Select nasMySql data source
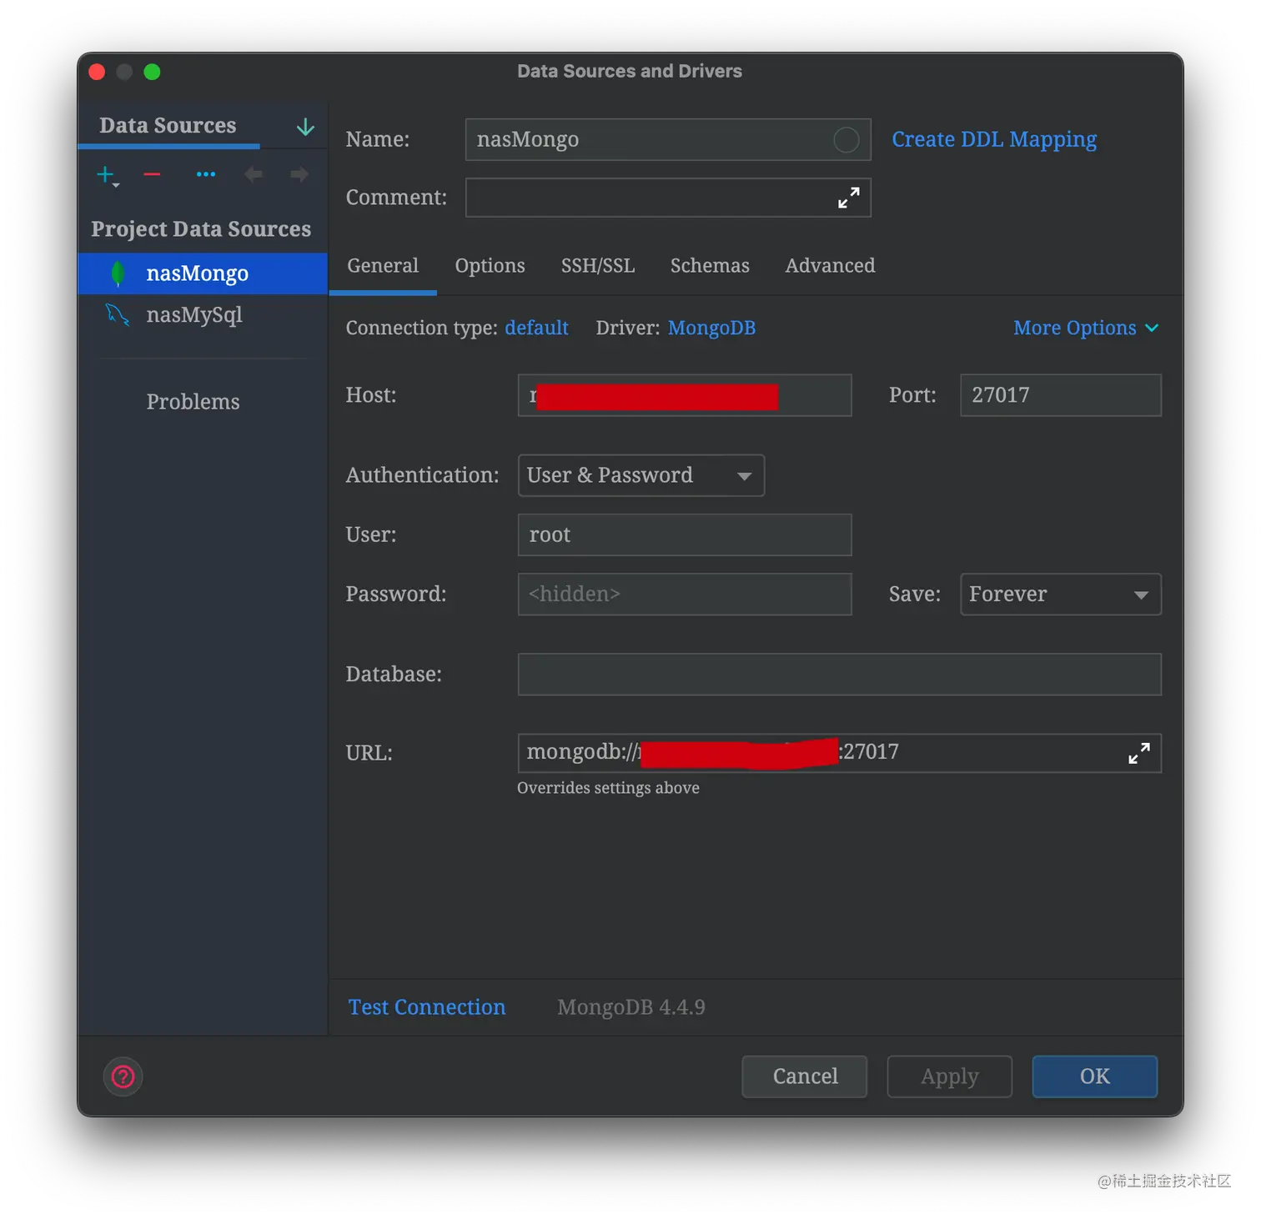Viewport: 1261px width, 1219px height. click(x=203, y=315)
